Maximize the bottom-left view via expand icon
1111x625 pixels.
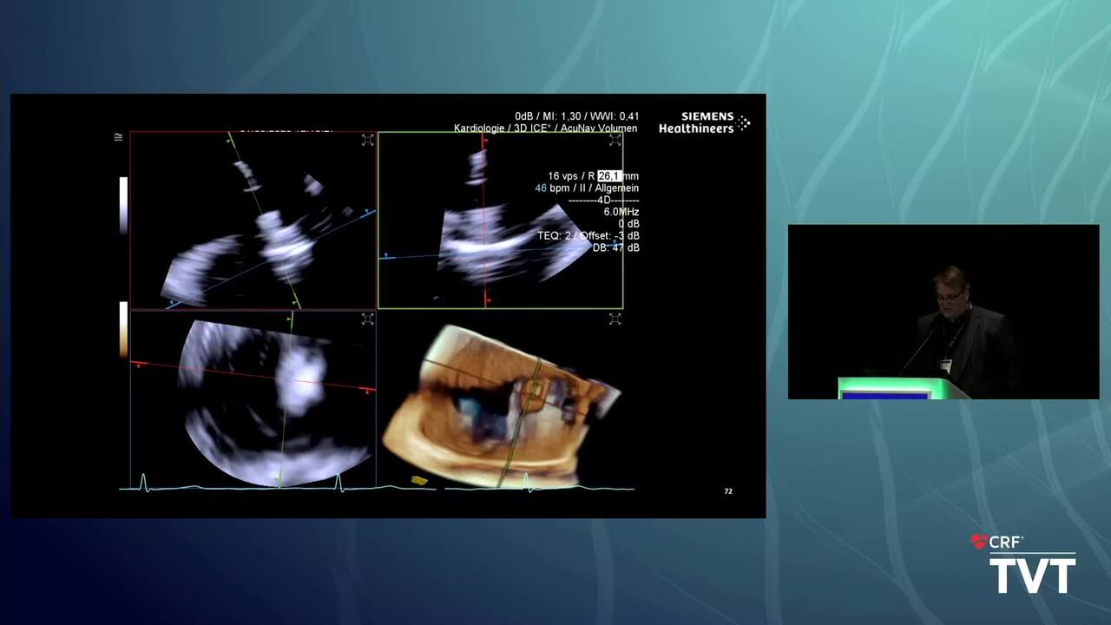pos(367,319)
